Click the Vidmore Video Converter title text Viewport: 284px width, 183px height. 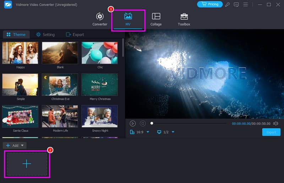pyautogui.click(x=47, y=5)
